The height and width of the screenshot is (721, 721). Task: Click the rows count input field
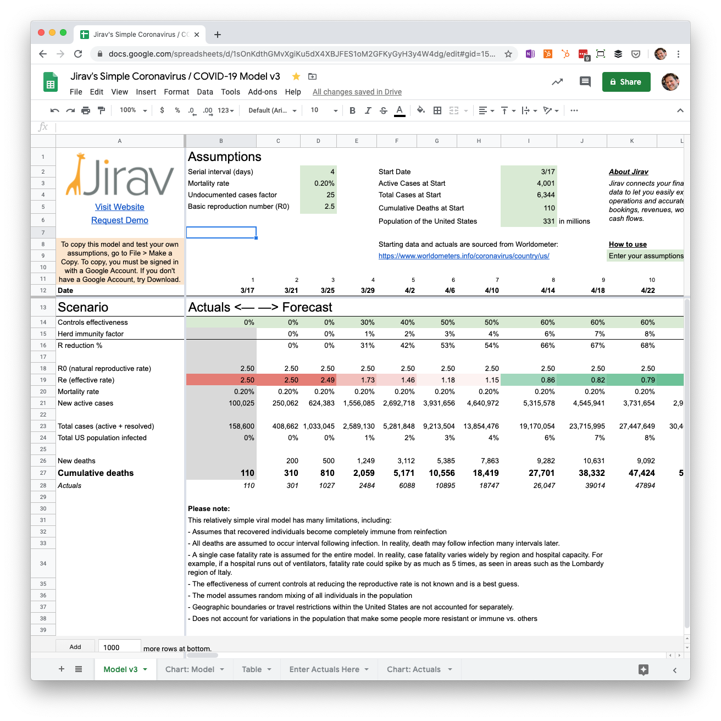pos(119,647)
